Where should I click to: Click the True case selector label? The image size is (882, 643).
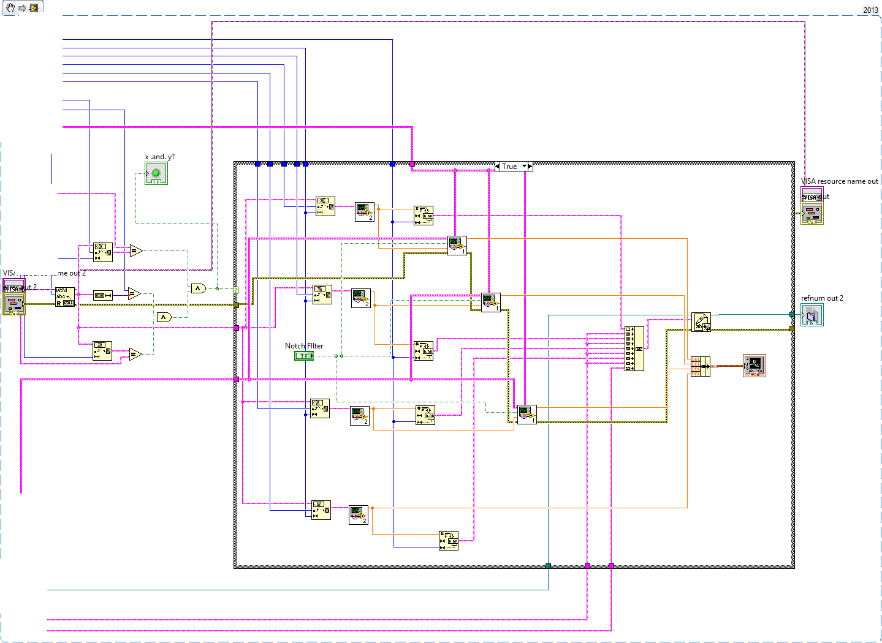[x=510, y=167]
